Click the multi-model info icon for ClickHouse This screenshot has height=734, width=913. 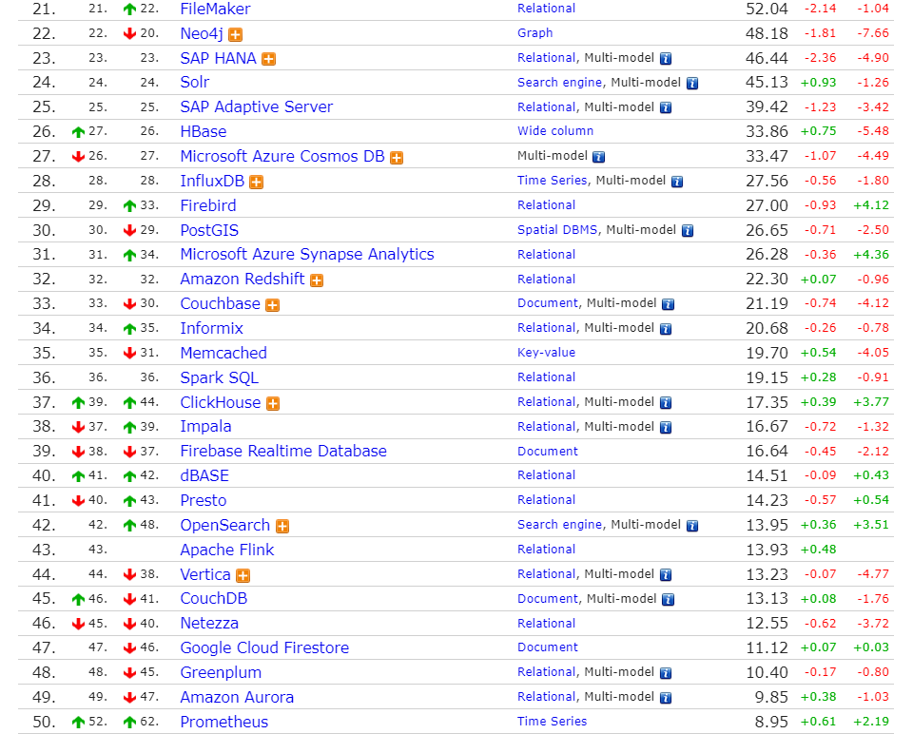tap(666, 403)
